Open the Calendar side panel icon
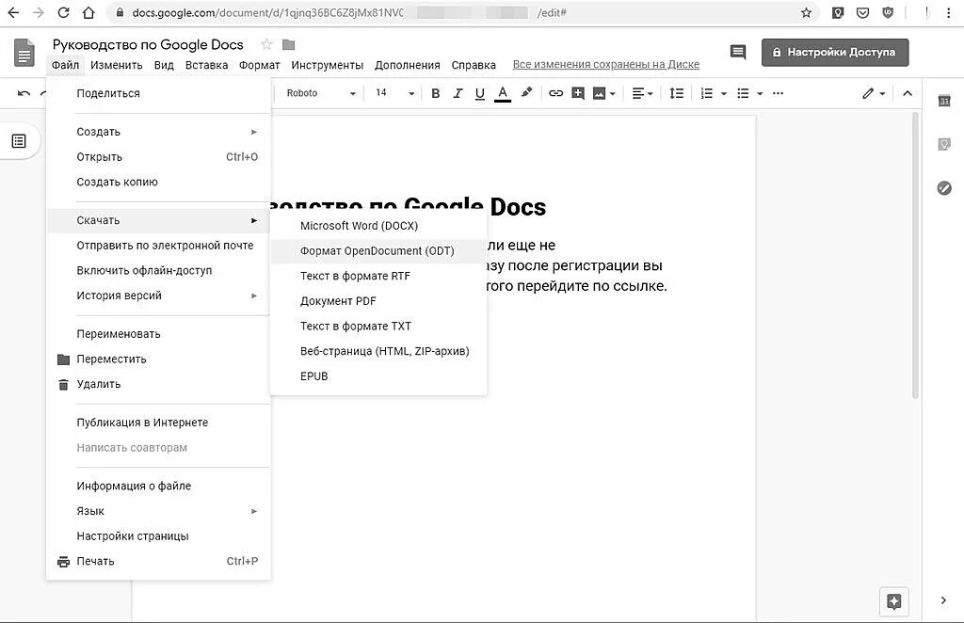 (944, 101)
